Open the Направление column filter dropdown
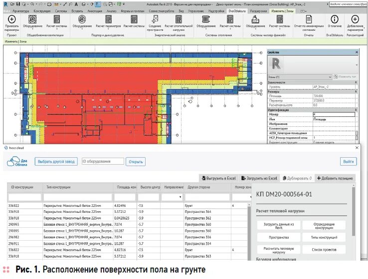 tap(180, 197)
